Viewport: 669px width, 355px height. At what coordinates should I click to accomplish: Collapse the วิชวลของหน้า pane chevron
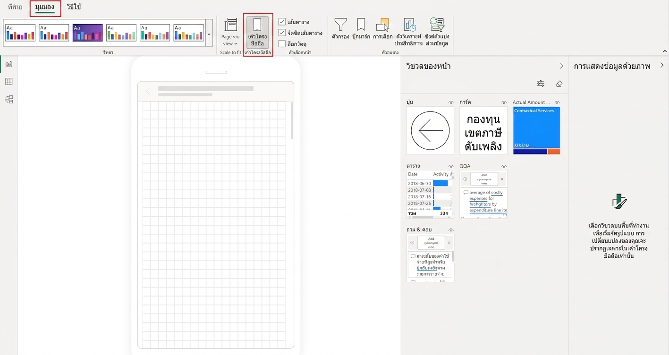561,66
